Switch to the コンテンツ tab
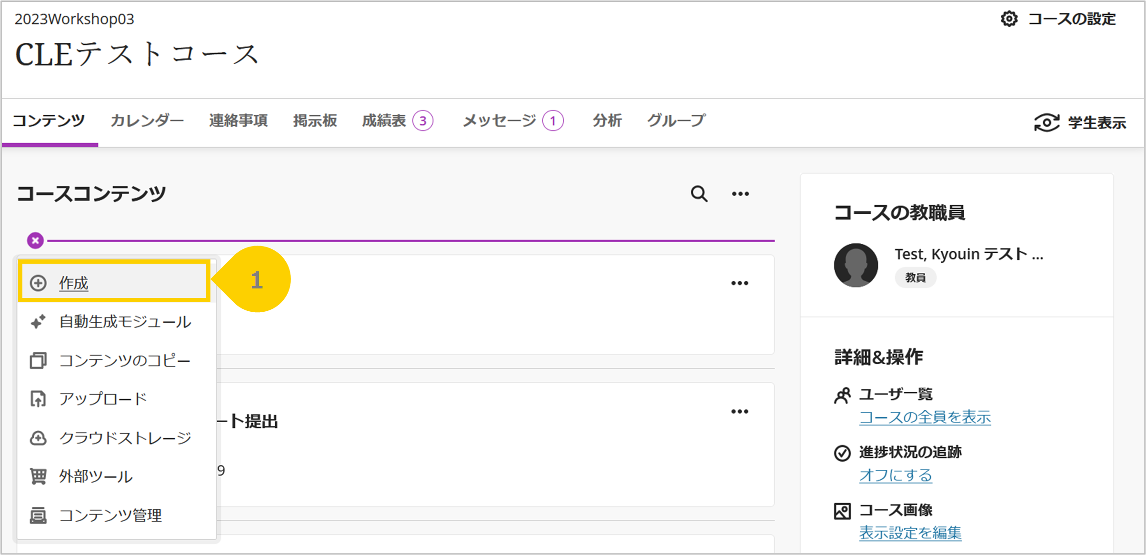 (49, 120)
